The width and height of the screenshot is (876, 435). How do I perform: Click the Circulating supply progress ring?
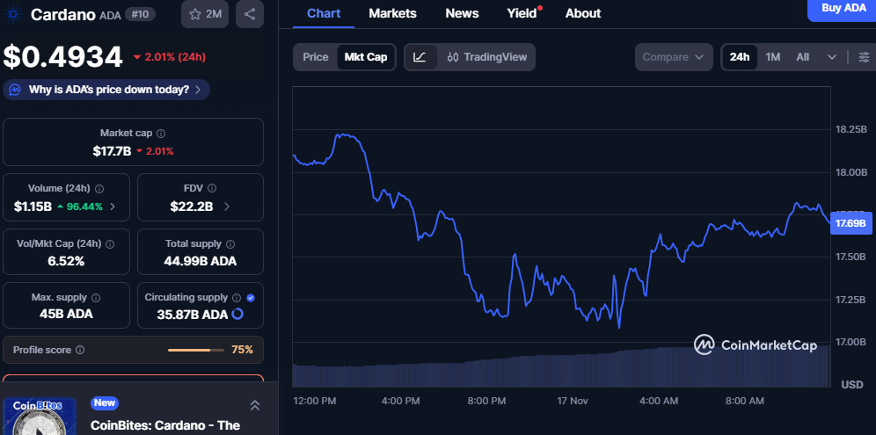[x=237, y=314]
